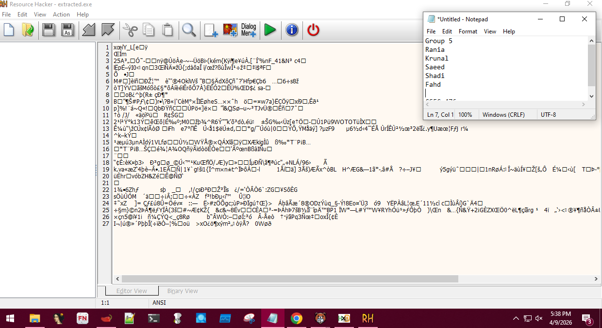The width and height of the screenshot is (602, 328).
Task: Open Notepad's Format menu
Action: tap(468, 31)
